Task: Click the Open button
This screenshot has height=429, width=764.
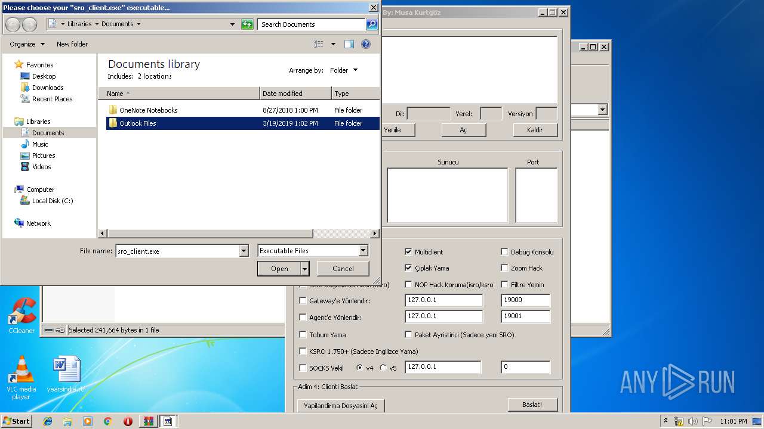Action: click(x=279, y=269)
